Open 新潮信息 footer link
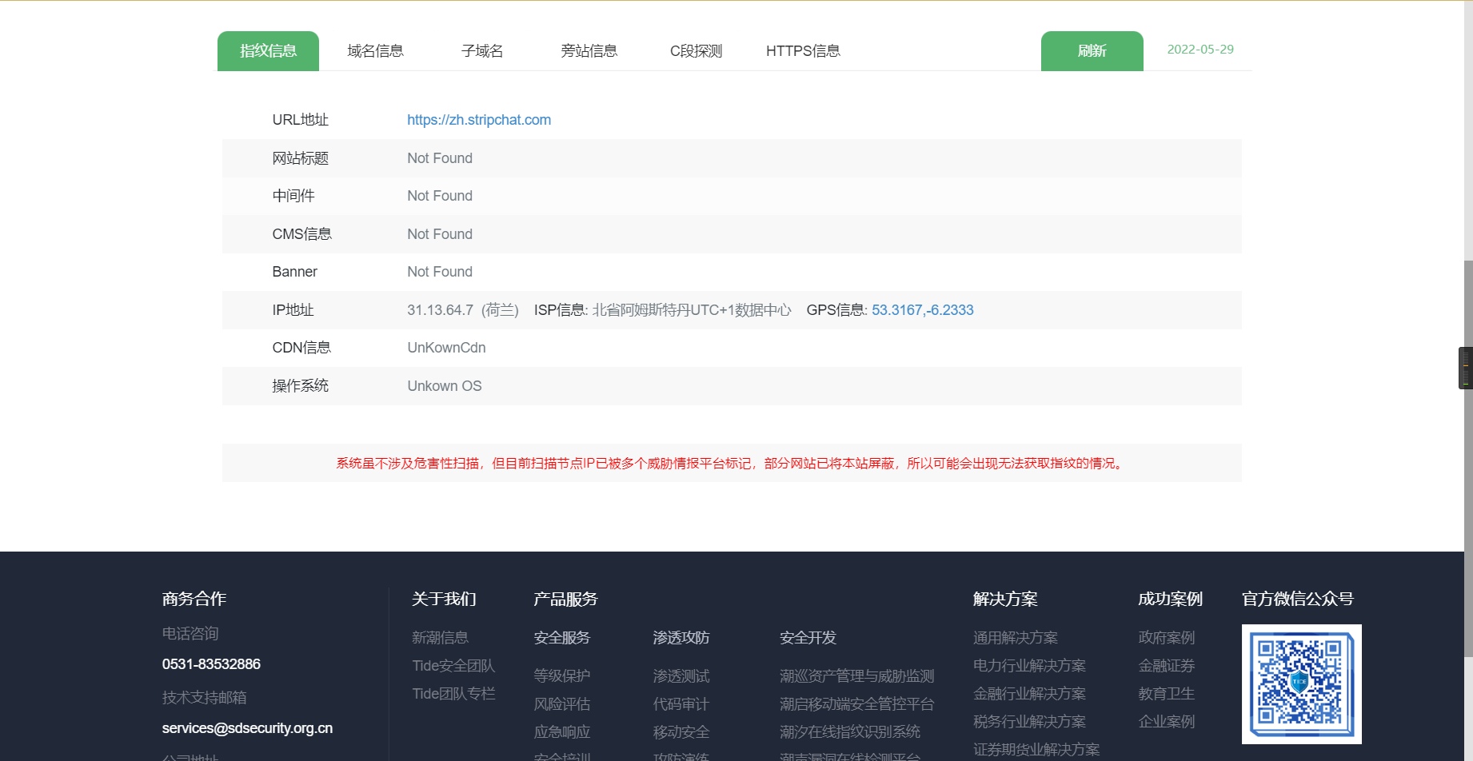This screenshot has height=761, width=1473. point(440,638)
